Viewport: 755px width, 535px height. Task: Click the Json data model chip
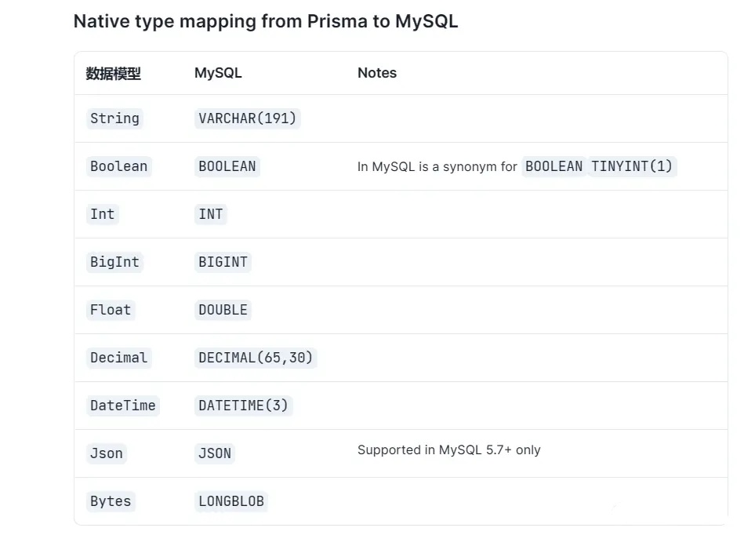pos(107,453)
